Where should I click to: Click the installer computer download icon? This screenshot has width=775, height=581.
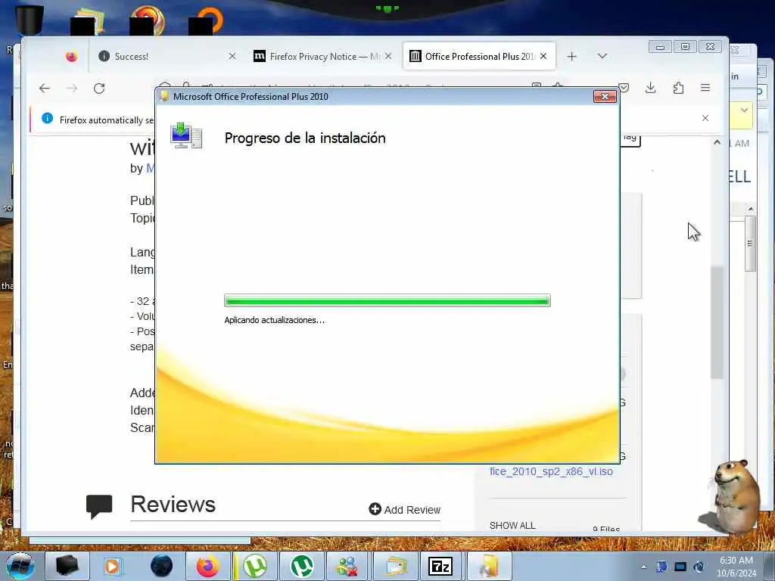(186, 135)
